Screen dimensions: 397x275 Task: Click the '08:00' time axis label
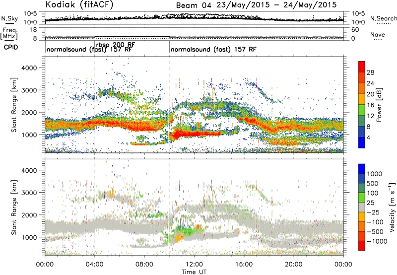(x=144, y=264)
